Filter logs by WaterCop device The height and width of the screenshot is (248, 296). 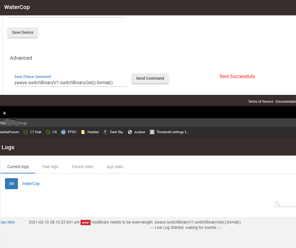click(31, 184)
